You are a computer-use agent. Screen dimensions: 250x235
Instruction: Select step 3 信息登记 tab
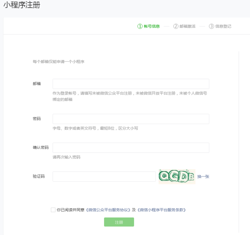[220, 26]
